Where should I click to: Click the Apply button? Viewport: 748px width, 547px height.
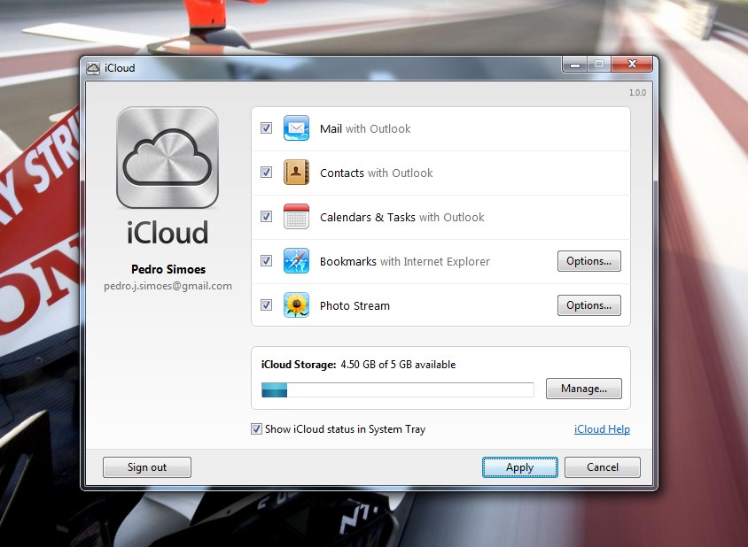pyautogui.click(x=520, y=467)
